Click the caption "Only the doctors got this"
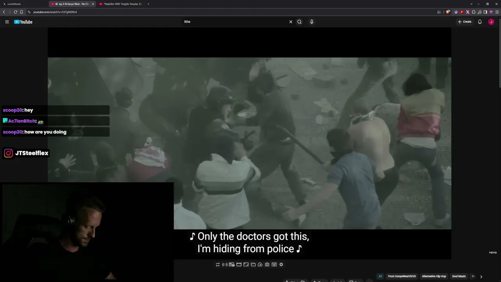 (x=253, y=237)
